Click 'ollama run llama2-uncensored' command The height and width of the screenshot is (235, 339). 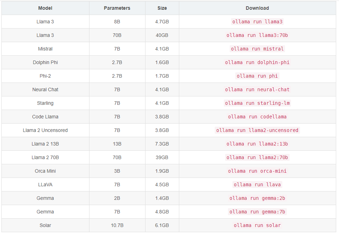[x=257, y=130]
